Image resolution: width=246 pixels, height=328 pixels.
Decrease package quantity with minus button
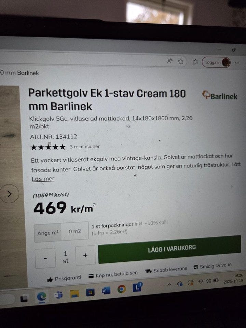tap(45, 258)
